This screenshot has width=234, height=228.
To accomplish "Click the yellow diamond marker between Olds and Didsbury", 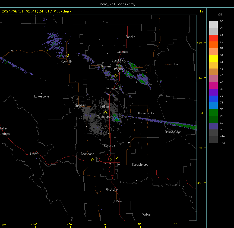I will coord(105,113).
